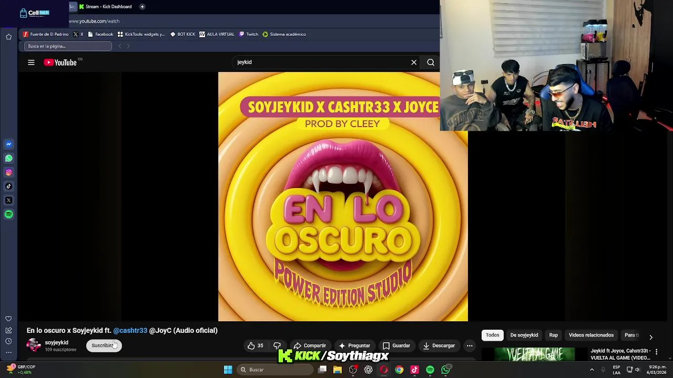Open the Twitch bookmark
The width and height of the screenshot is (673, 378).
pos(249,34)
